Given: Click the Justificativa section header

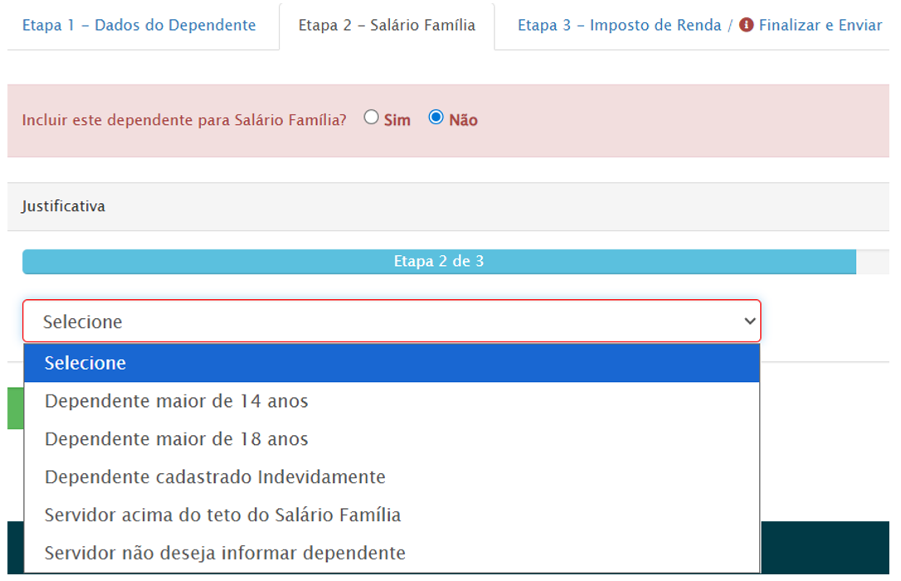Looking at the screenshot, I should (63, 206).
